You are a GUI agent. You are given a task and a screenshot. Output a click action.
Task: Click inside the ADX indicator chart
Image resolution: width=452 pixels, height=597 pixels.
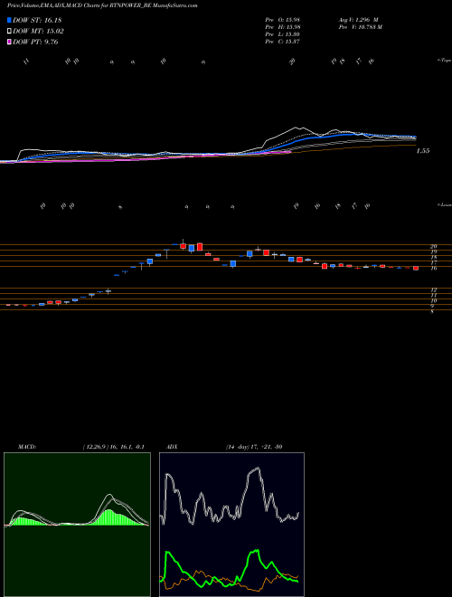point(231,525)
